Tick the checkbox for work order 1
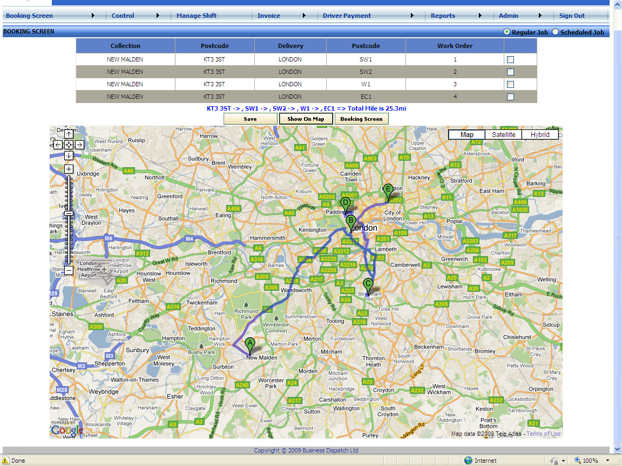The image size is (622, 466). pyautogui.click(x=511, y=59)
